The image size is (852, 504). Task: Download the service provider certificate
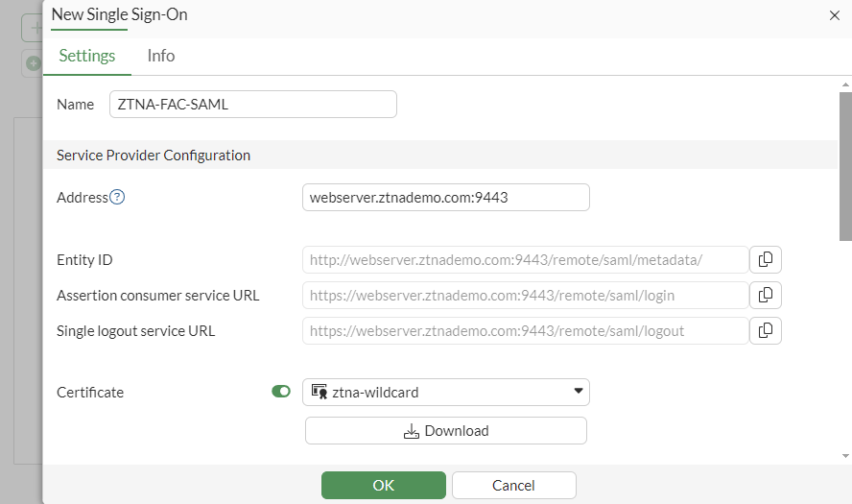click(x=446, y=431)
